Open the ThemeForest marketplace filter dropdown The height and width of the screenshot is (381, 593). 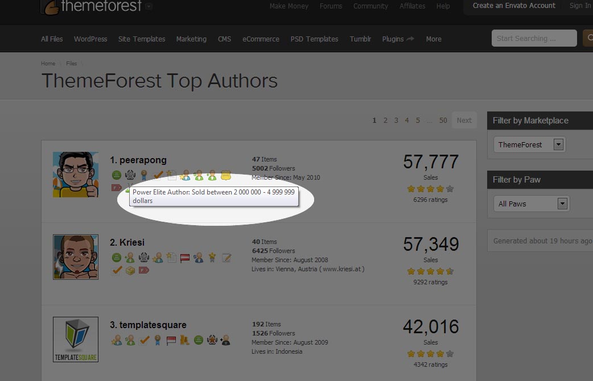click(529, 144)
